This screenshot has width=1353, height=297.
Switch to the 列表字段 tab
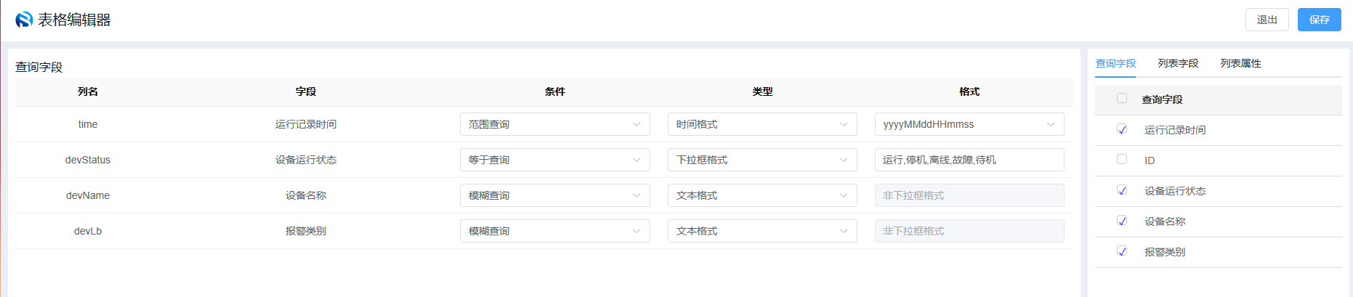click(x=1178, y=63)
